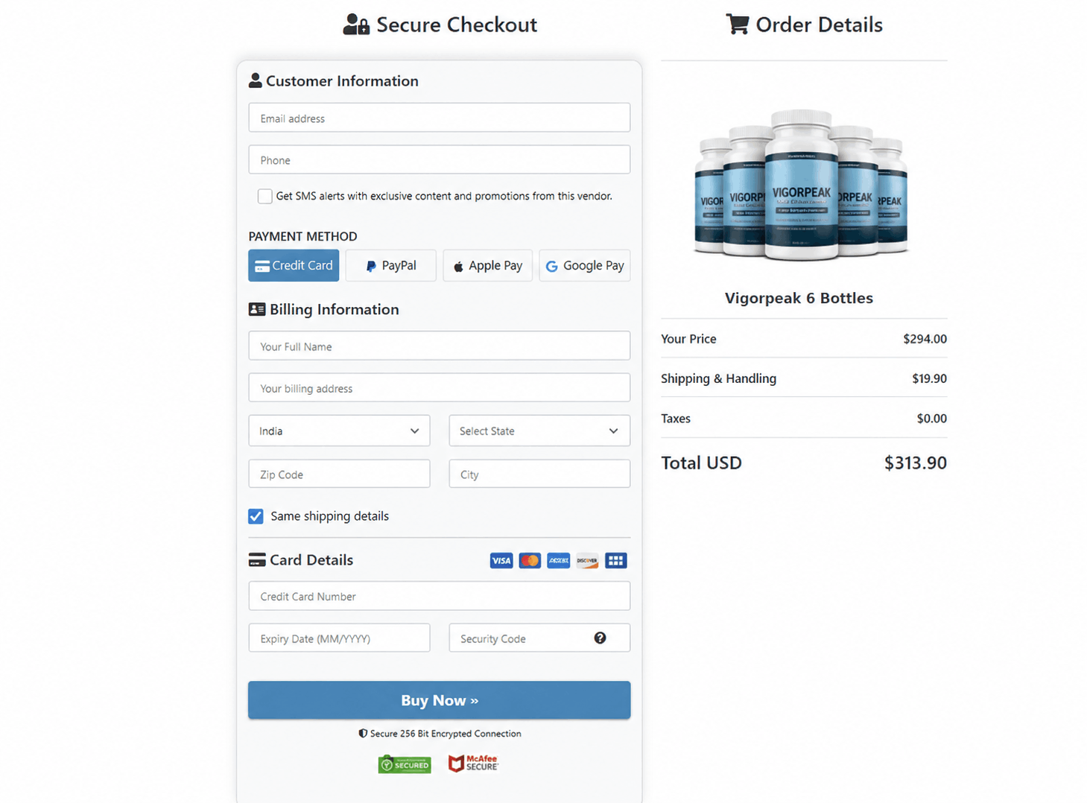Click the blue grid card icon
Image resolution: width=1087 pixels, height=803 pixels.
616,561
